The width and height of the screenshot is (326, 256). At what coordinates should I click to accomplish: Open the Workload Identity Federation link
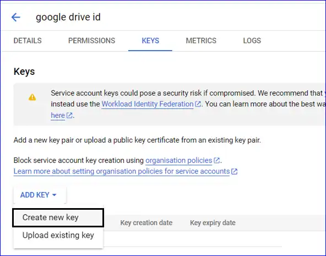pos(148,104)
